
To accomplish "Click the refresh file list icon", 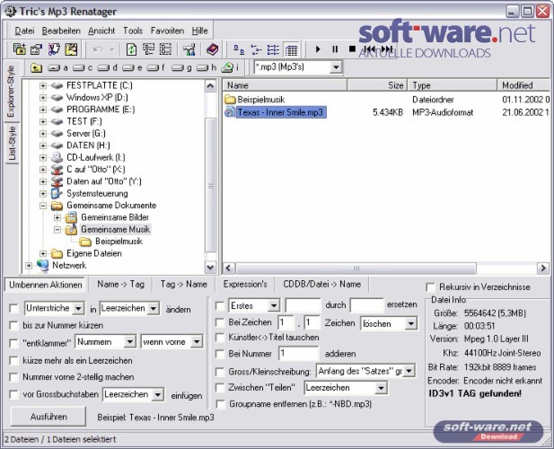I will tap(131, 49).
